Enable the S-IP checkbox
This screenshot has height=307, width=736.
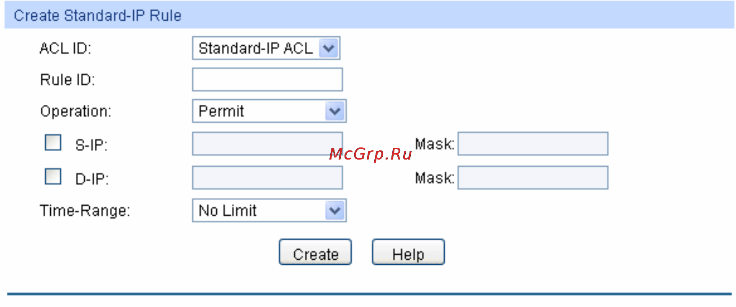53,143
